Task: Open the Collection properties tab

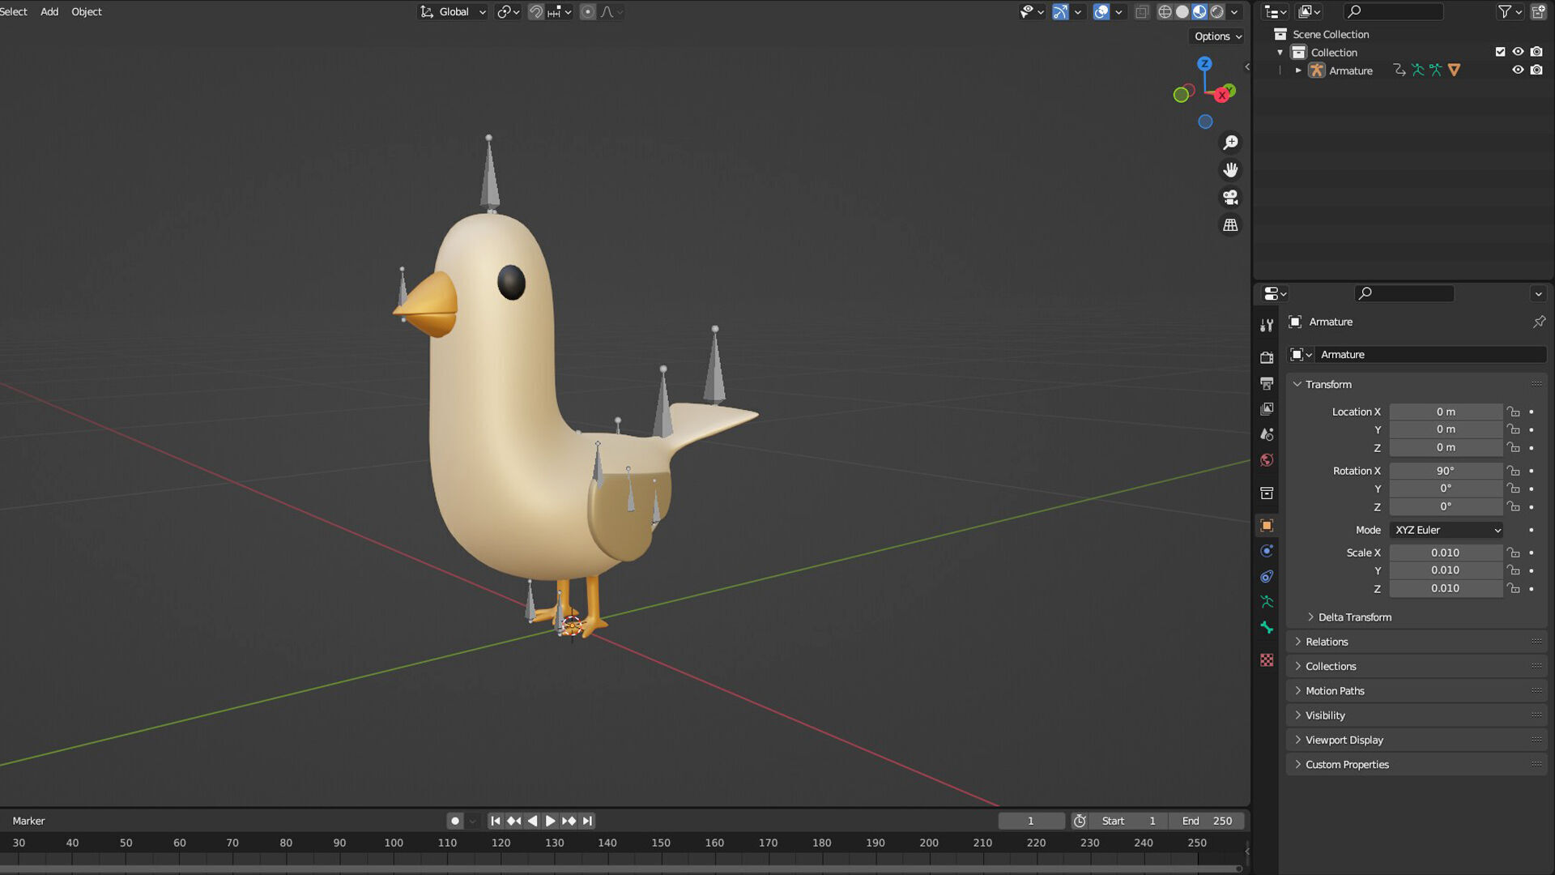Action: [x=1267, y=493]
